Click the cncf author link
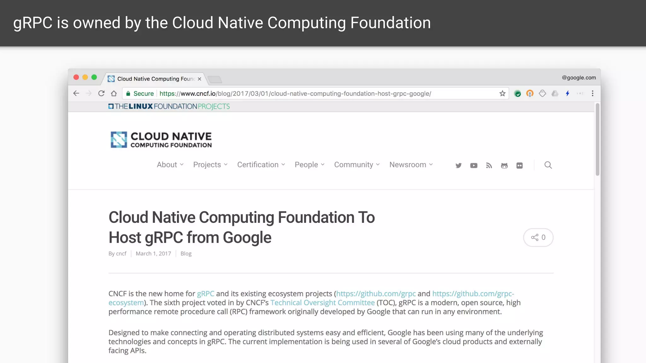This screenshot has width=646, height=363. pyautogui.click(x=121, y=254)
